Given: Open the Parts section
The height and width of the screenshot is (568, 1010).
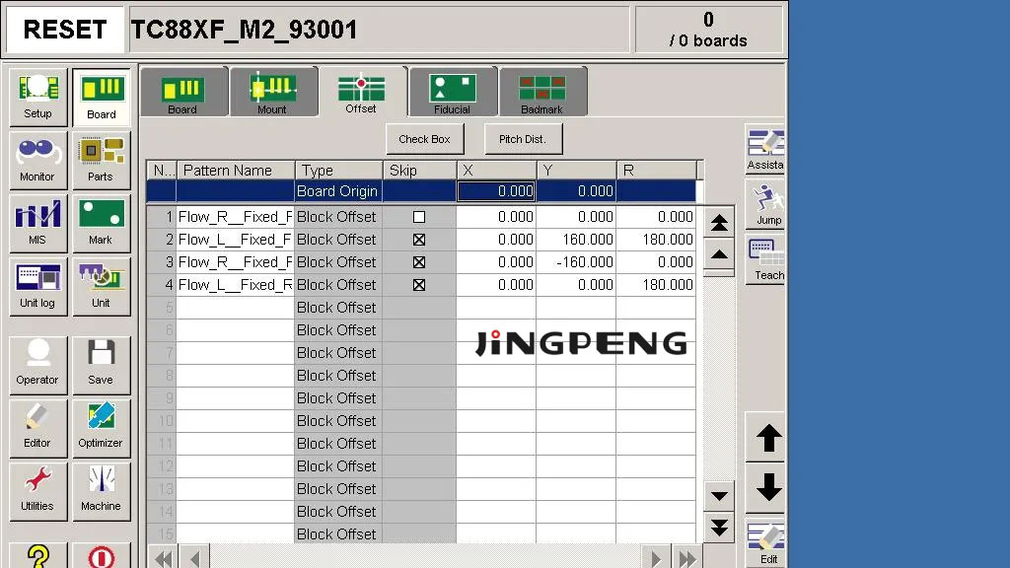Looking at the screenshot, I should point(102,161).
